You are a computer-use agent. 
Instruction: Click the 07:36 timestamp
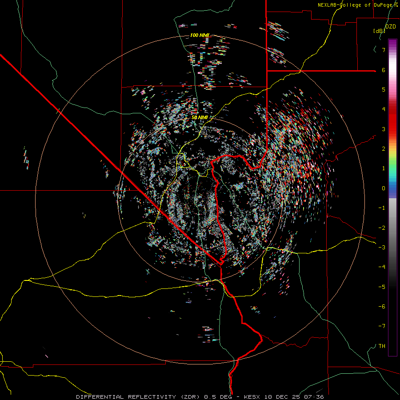tap(314, 397)
